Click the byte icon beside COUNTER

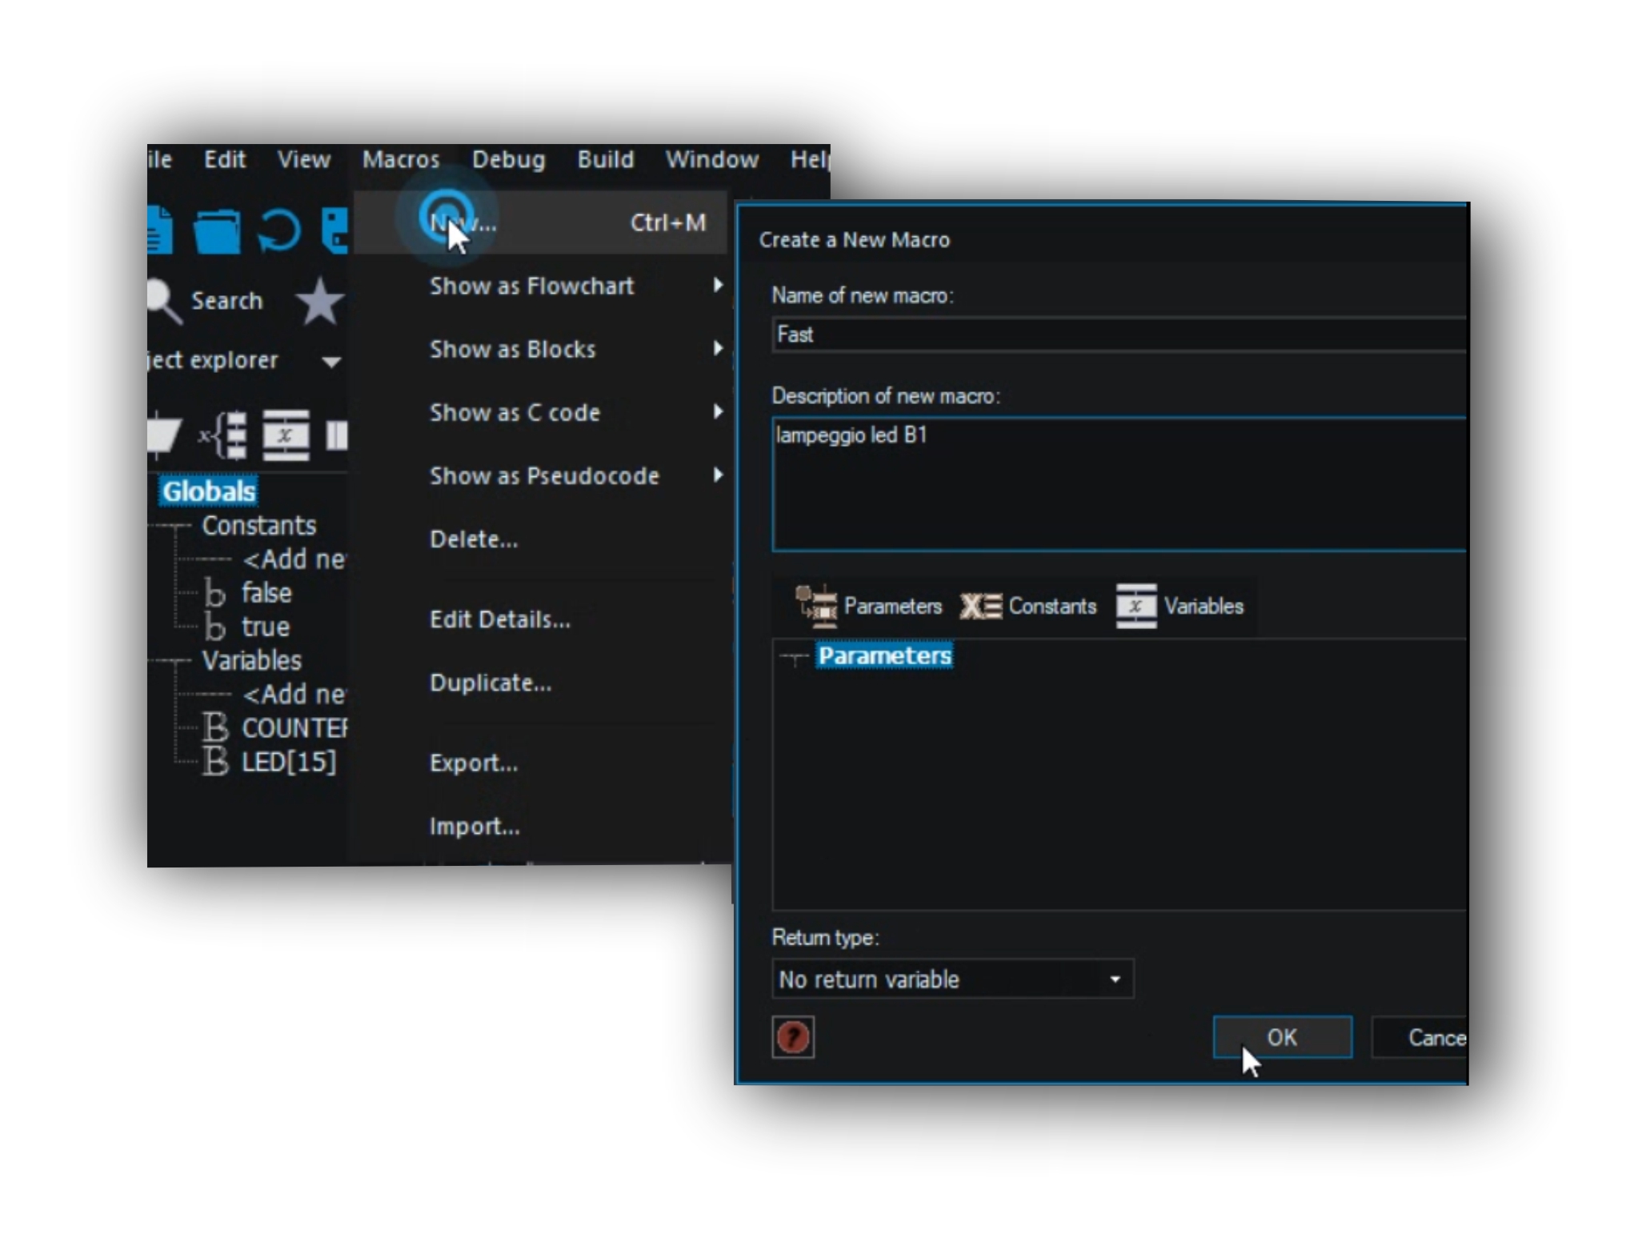tap(215, 728)
